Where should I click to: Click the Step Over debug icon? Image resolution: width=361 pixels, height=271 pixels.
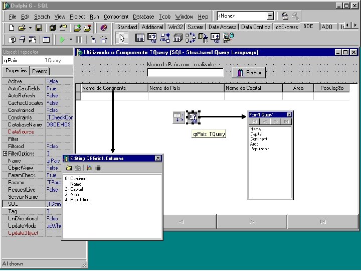coord(104,40)
